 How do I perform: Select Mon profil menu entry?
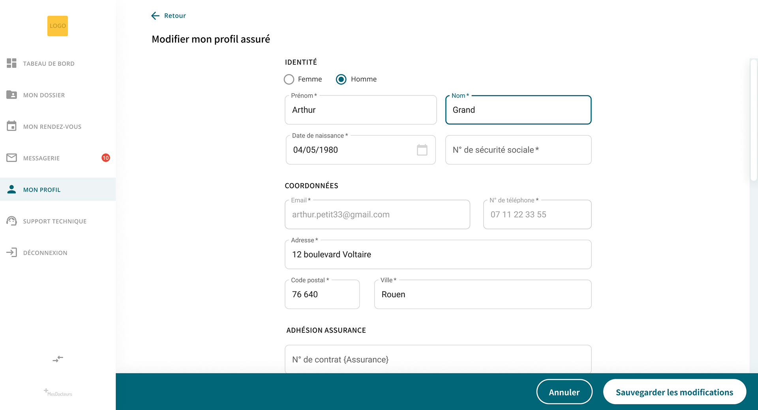[x=58, y=189]
